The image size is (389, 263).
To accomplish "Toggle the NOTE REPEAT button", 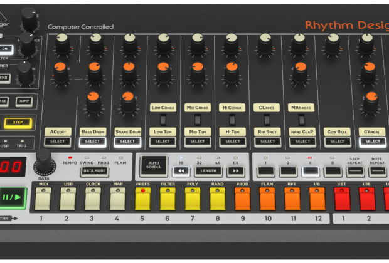I will [x=378, y=172].
